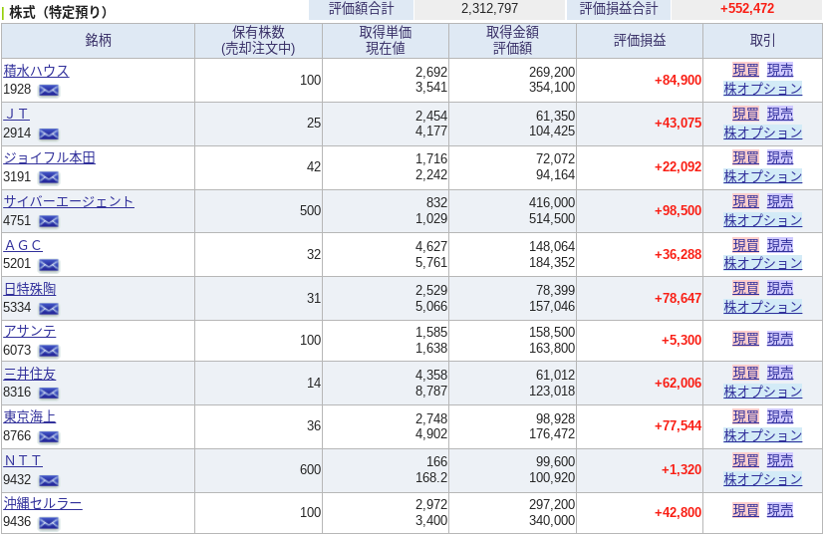
Task: Open 株オプション for ＡＧＣ
Action: tap(763, 263)
